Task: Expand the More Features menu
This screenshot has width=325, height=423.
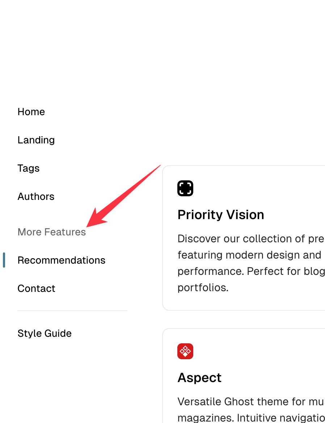Action: [x=51, y=232]
